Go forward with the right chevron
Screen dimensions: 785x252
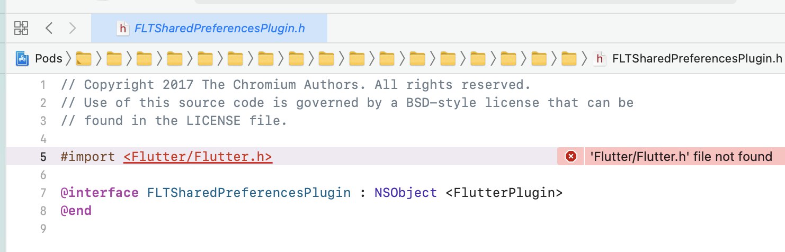pyautogui.click(x=73, y=28)
